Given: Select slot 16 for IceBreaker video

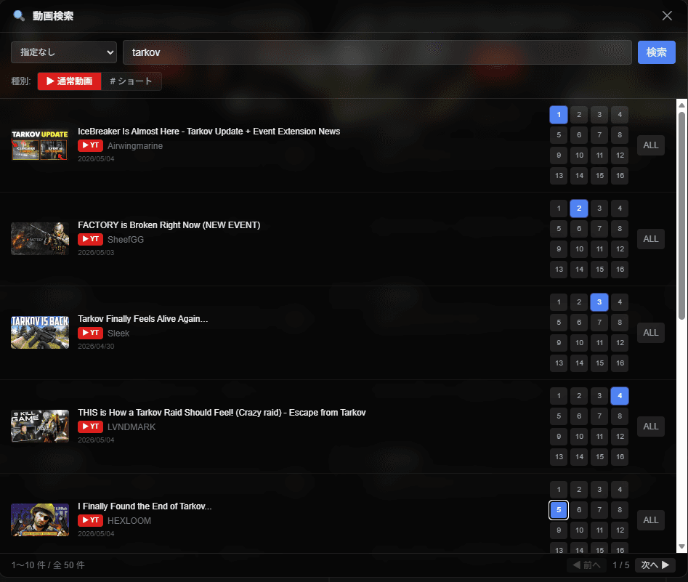Looking at the screenshot, I should (x=620, y=176).
